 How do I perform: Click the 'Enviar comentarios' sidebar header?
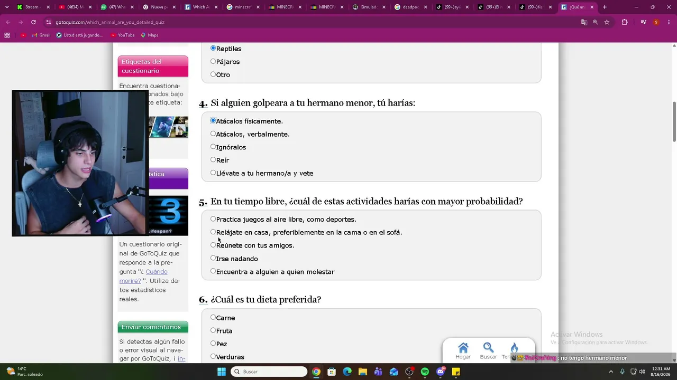click(x=153, y=327)
